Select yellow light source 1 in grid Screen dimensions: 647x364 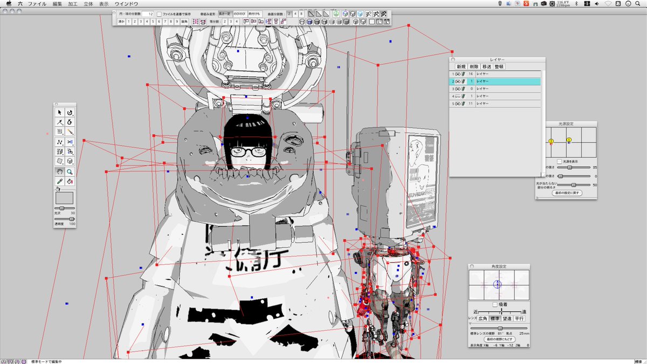[x=568, y=140]
